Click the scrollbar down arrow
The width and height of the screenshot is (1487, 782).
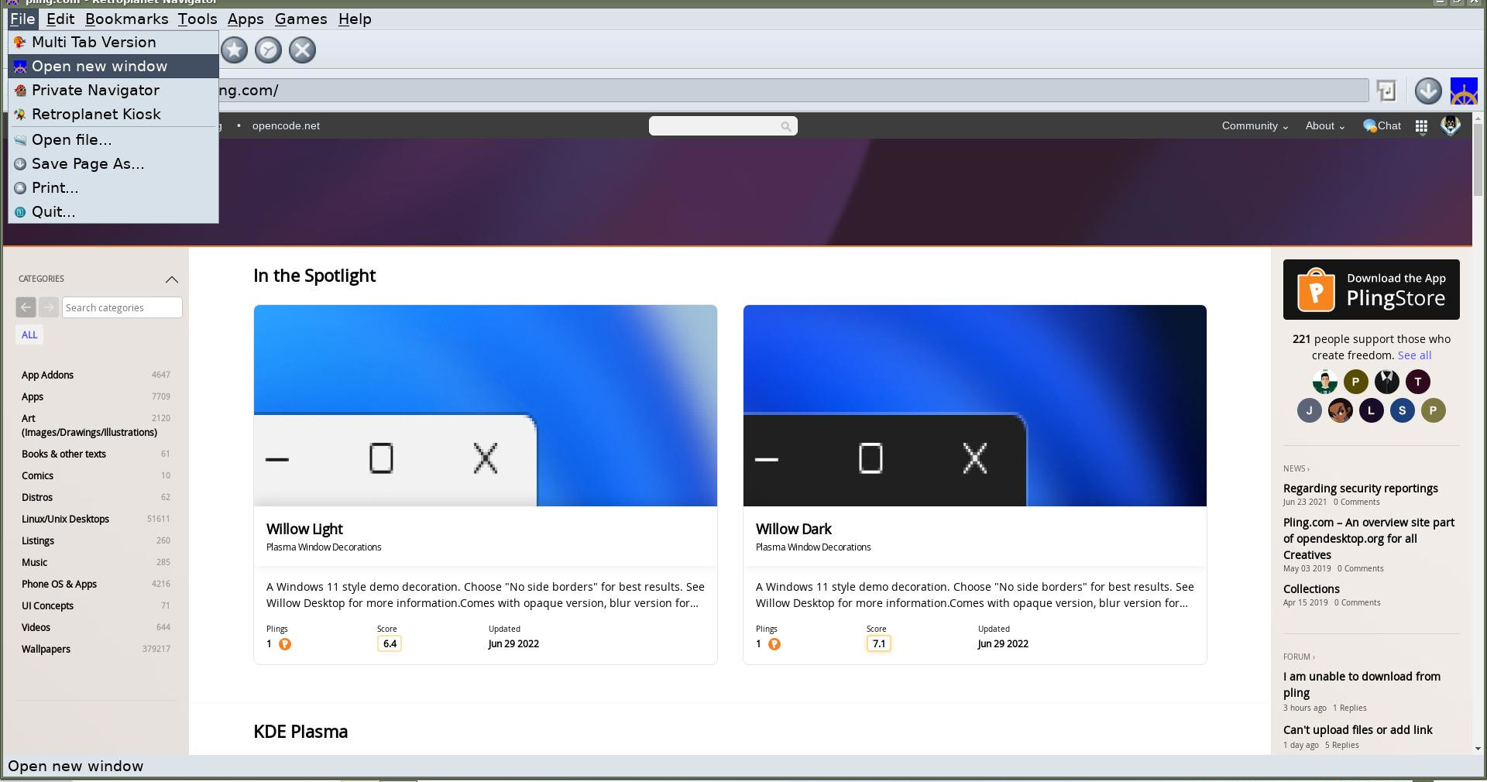coord(1478,749)
